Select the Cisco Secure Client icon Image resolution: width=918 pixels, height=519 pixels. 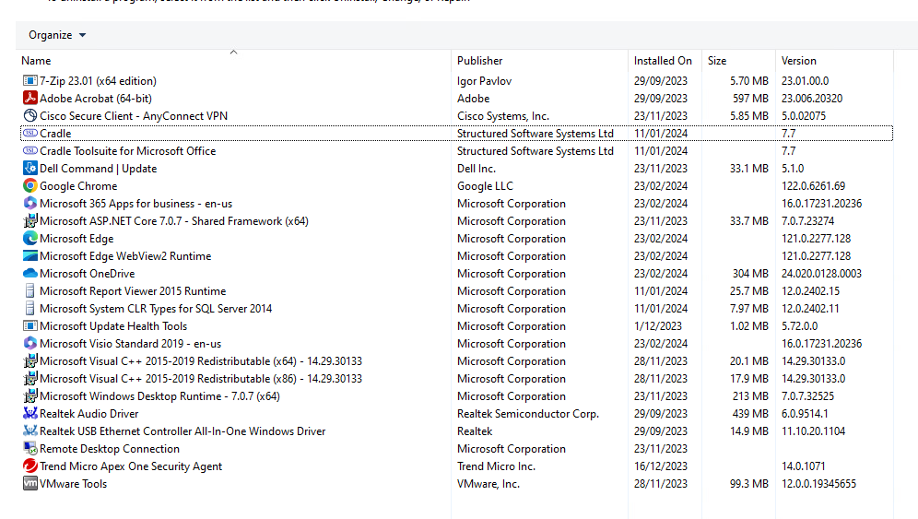click(29, 116)
